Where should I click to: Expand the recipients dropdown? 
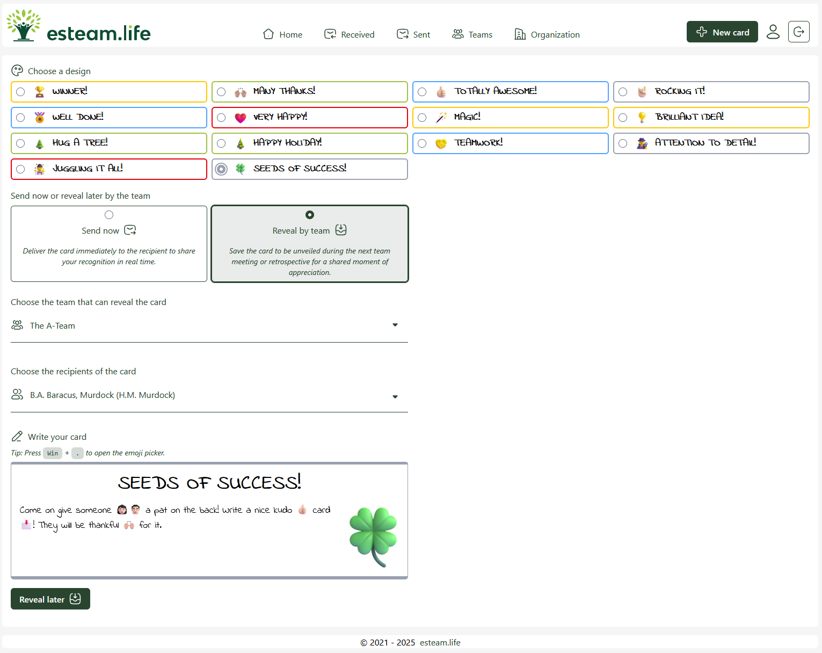point(395,396)
